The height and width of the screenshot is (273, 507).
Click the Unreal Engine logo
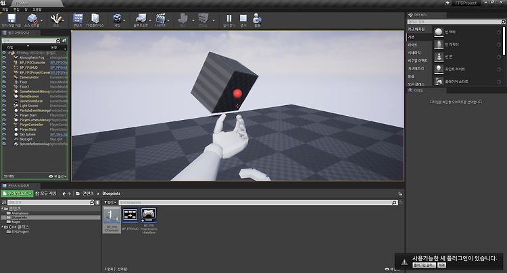pos(3,3)
